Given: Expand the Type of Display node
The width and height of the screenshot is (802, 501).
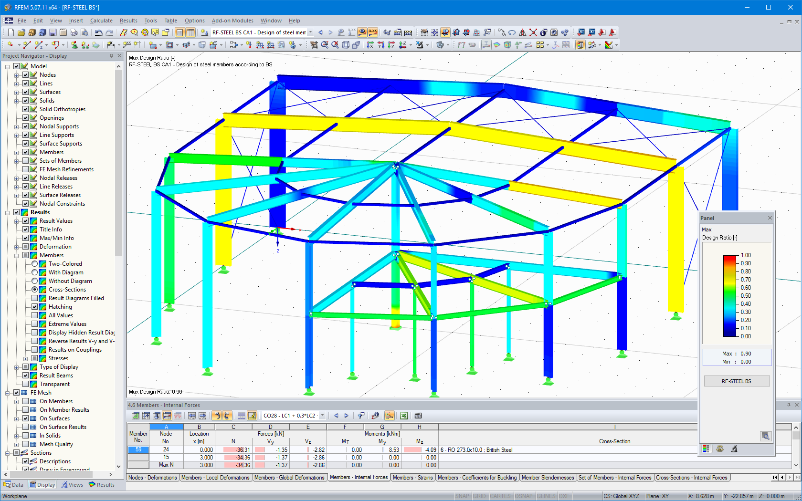Looking at the screenshot, I should pos(17,367).
